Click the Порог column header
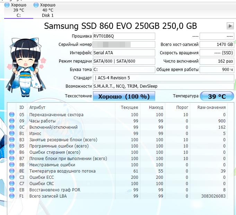 (177, 107)
